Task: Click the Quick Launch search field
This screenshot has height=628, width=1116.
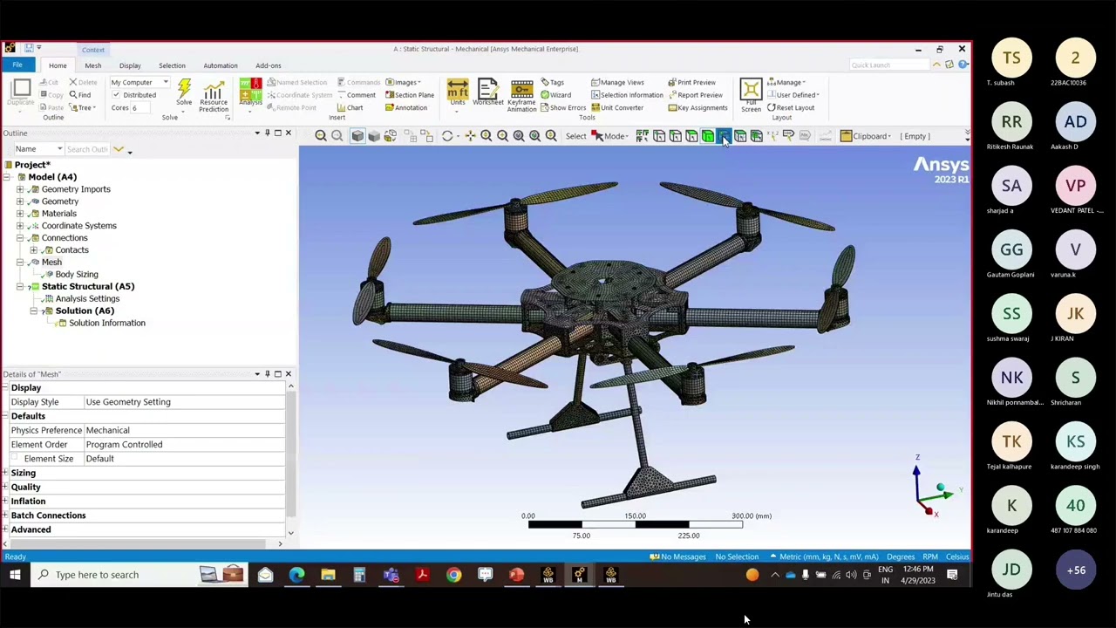Action: pos(889,65)
